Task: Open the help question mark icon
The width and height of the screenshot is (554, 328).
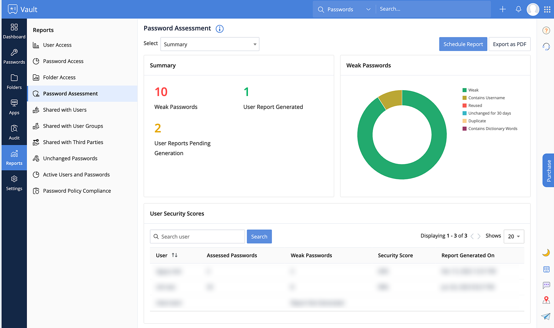Action: pyautogui.click(x=546, y=30)
